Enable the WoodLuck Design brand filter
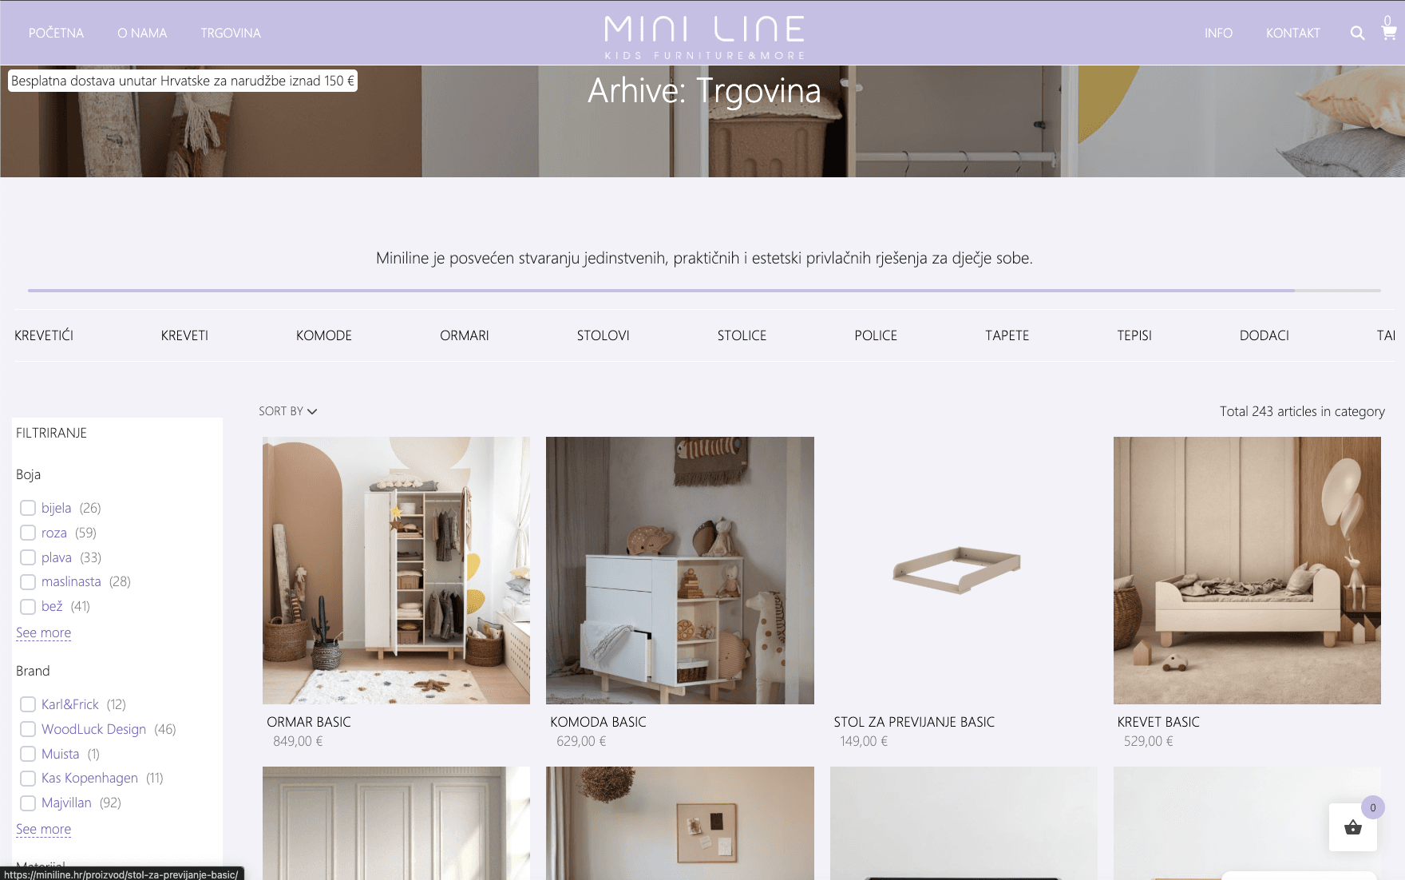Image resolution: width=1405 pixels, height=880 pixels. (28, 729)
